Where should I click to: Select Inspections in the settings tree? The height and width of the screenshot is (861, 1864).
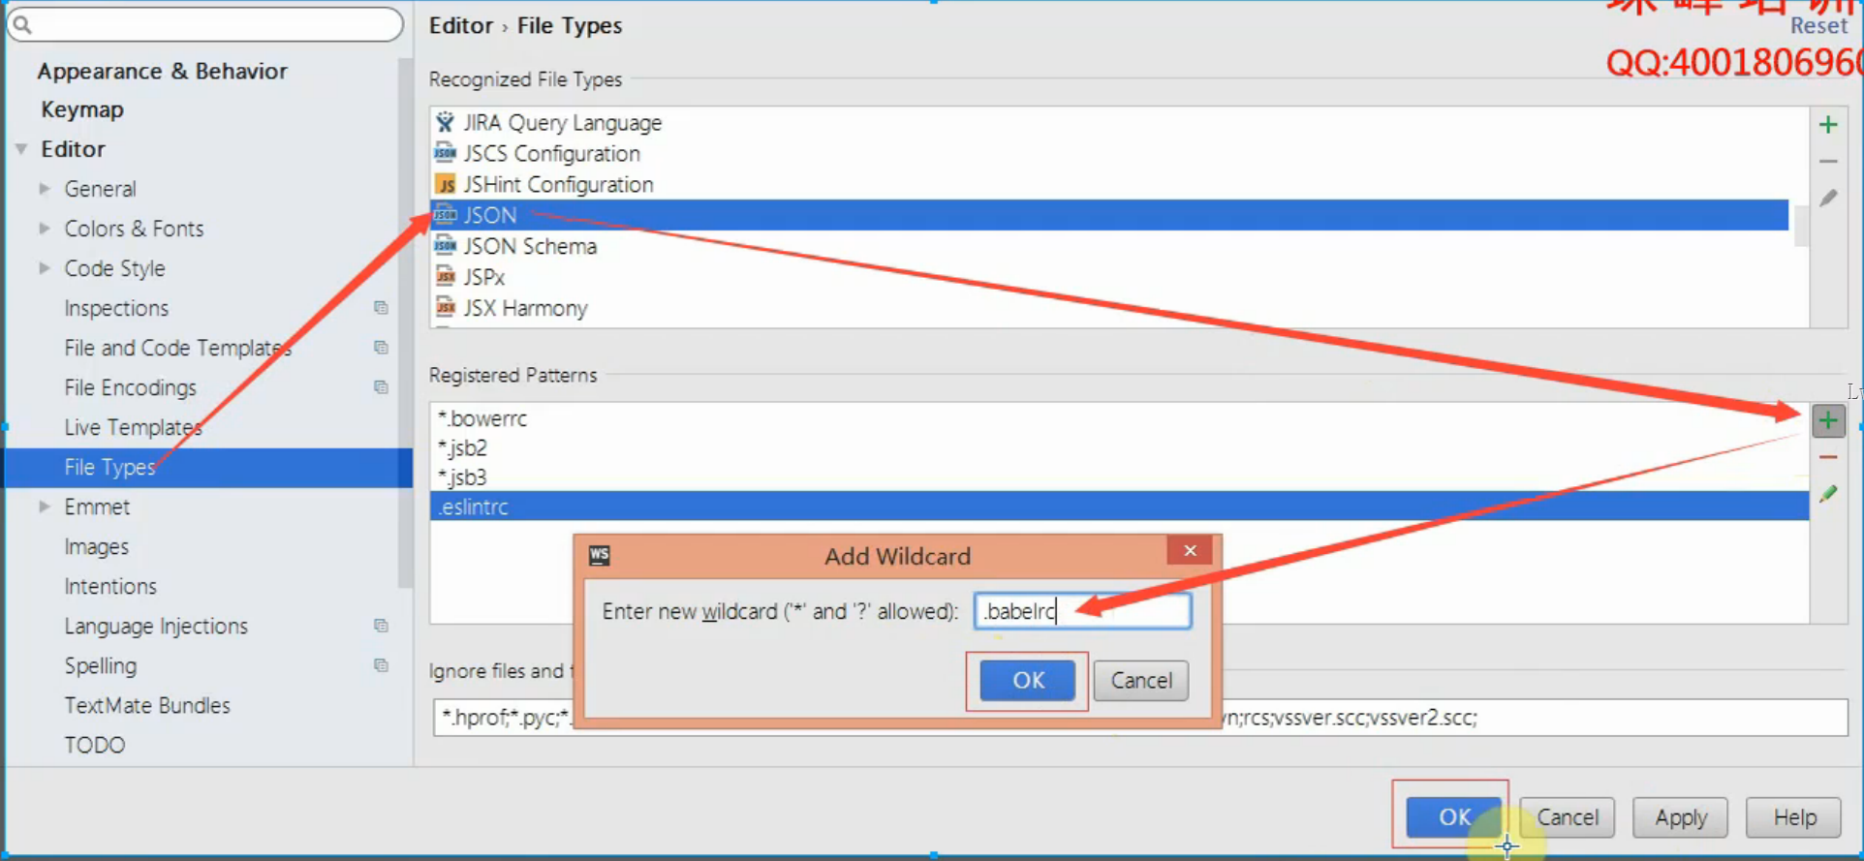click(x=116, y=308)
